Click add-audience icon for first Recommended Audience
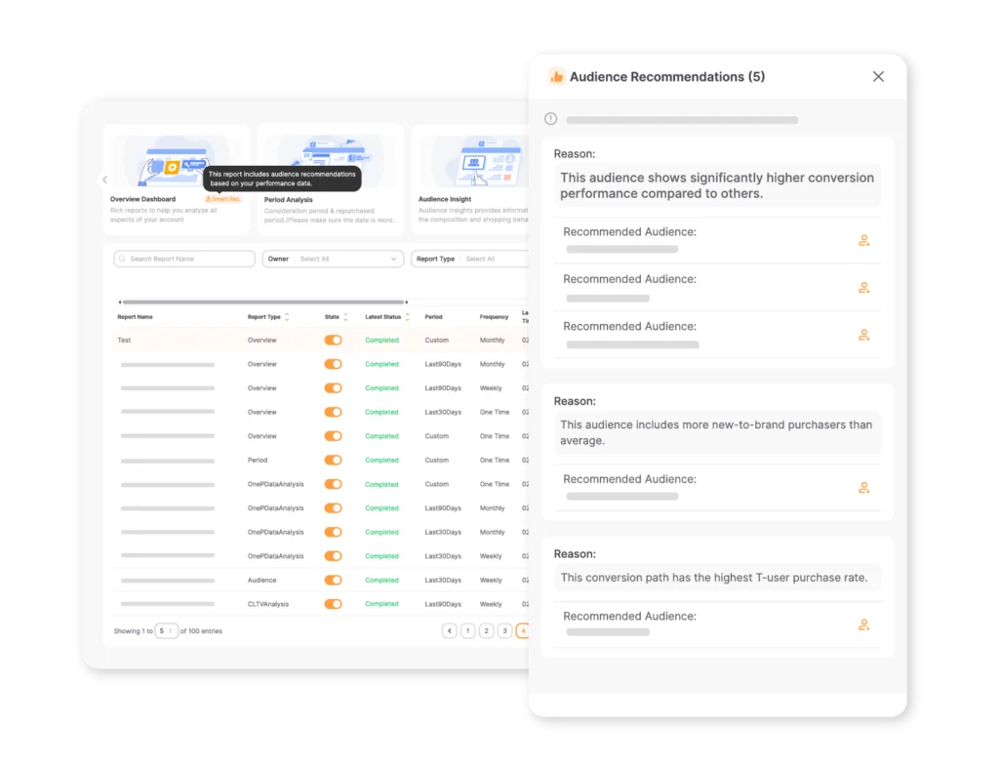 pyautogui.click(x=863, y=240)
